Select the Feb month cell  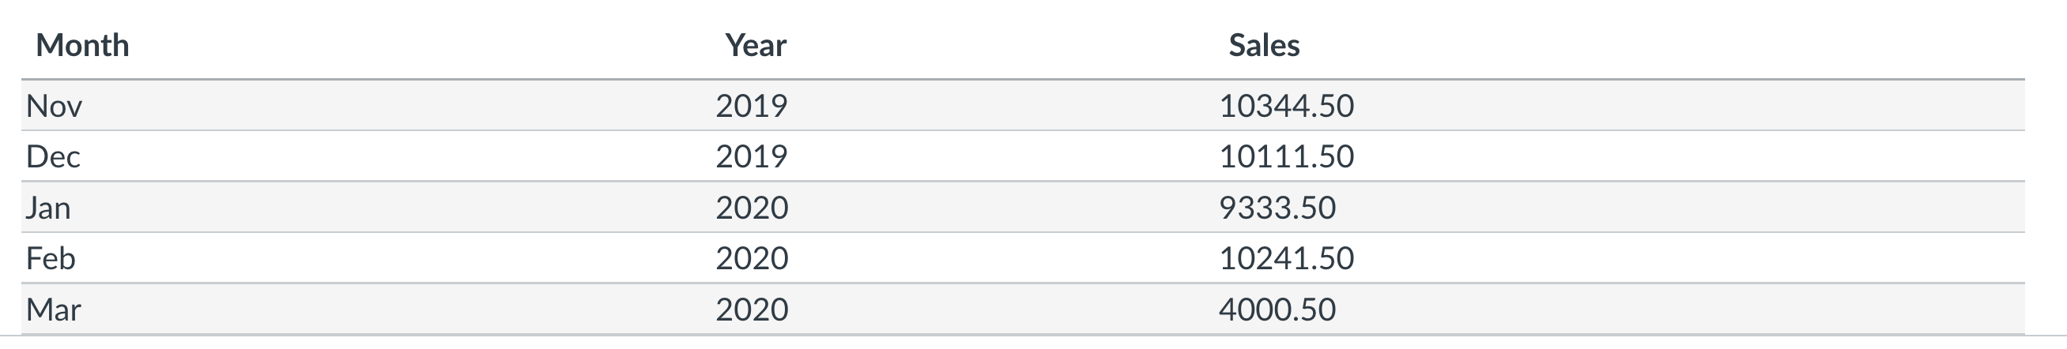51,258
